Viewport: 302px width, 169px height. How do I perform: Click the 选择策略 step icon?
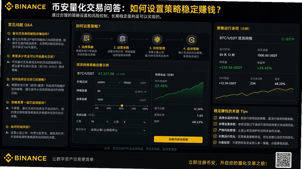[x=86, y=38]
